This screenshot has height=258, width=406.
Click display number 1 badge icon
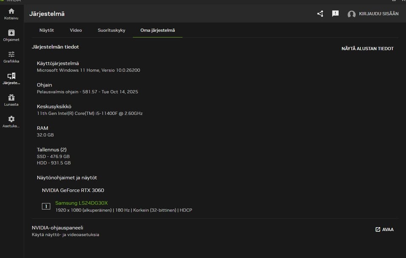46,206
